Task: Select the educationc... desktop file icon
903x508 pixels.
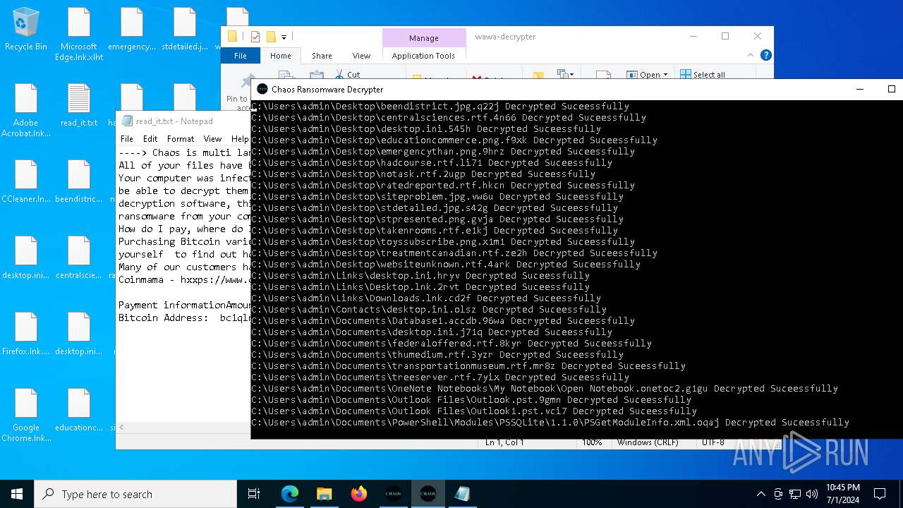Action: click(x=79, y=411)
